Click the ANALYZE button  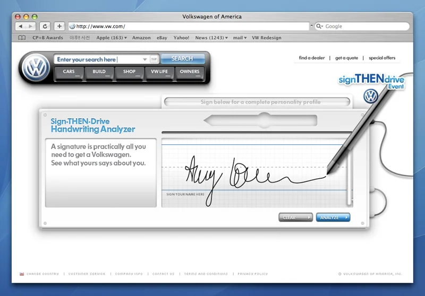[x=333, y=217]
